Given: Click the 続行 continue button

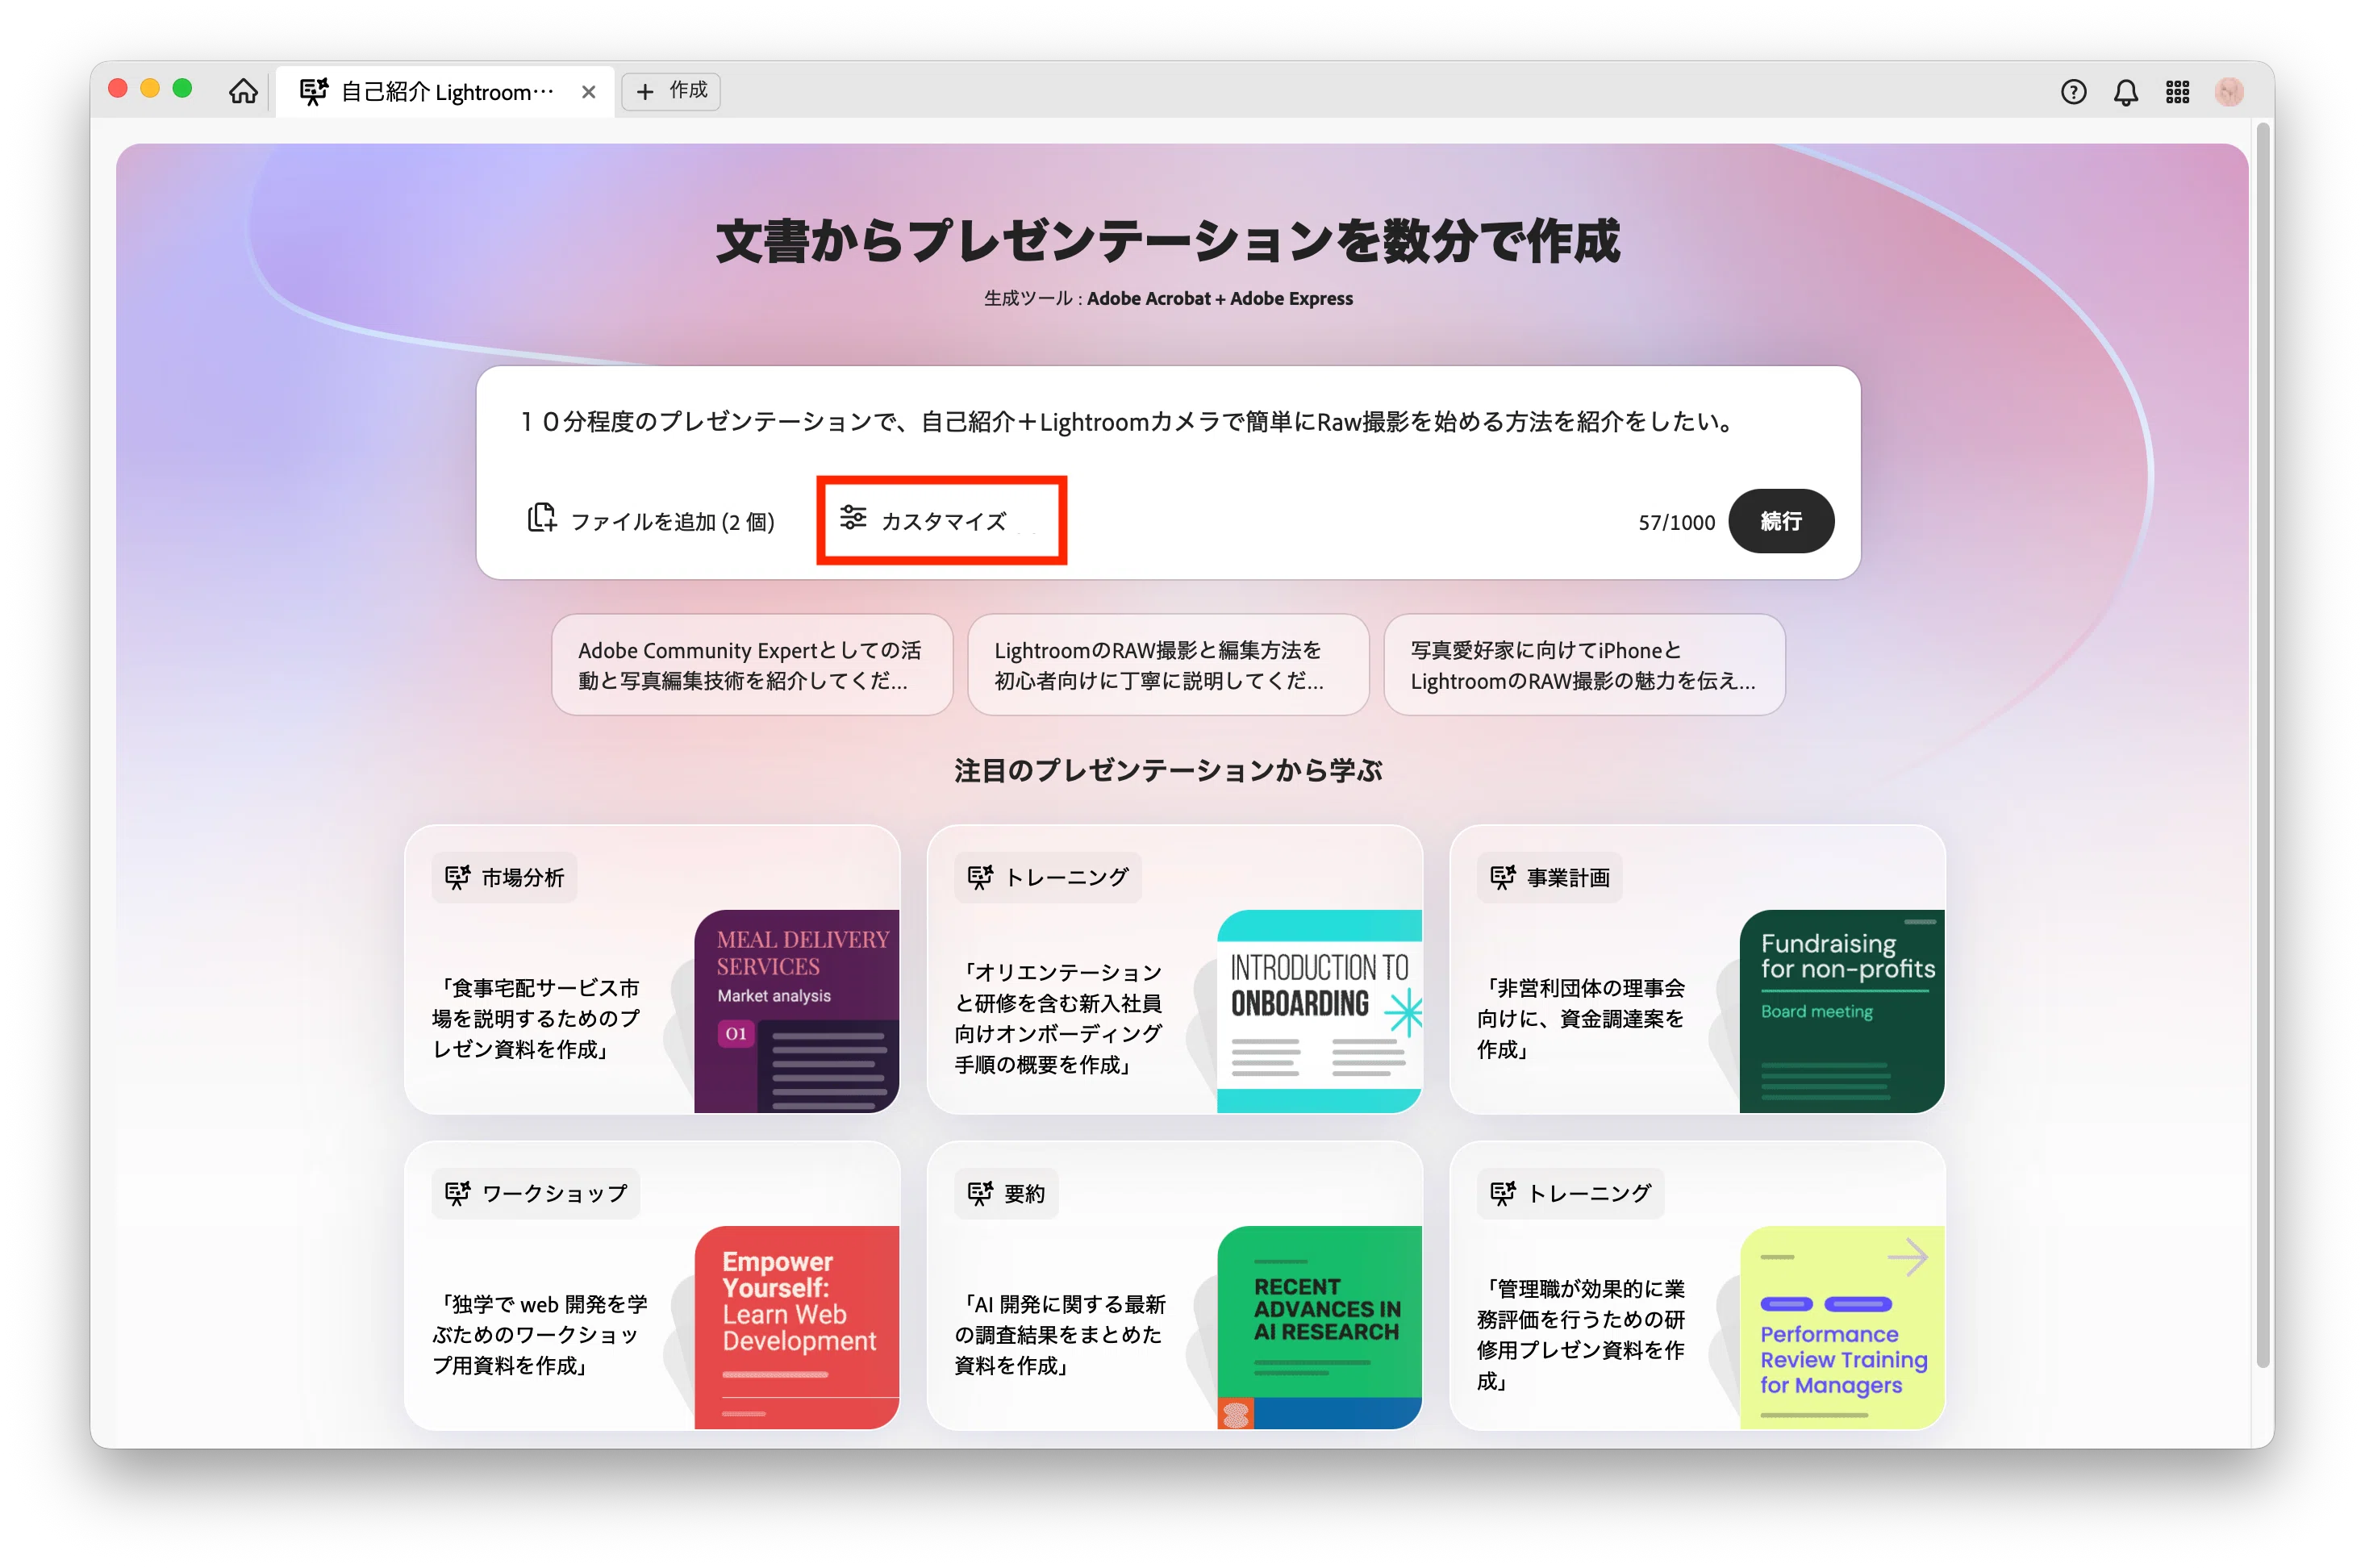Looking at the screenshot, I should 1780,521.
